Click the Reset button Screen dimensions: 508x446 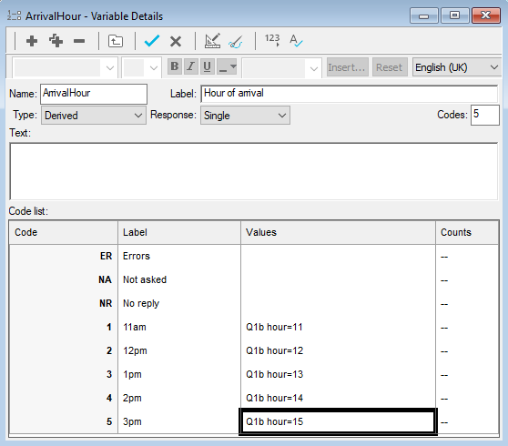[390, 67]
